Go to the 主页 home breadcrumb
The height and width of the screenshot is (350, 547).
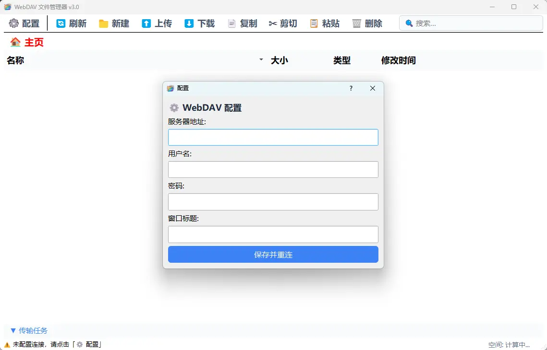pos(27,42)
